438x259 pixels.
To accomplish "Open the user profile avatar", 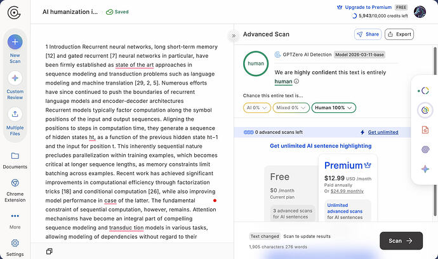I will pos(420,11).
